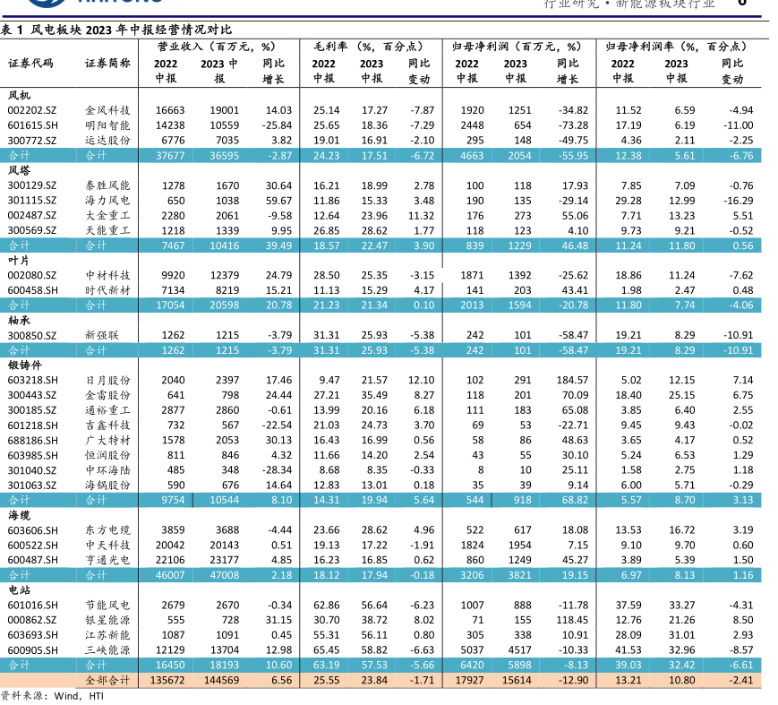The height and width of the screenshot is (705, 778).
Task: Select the '证券简称' column header
Action: click(x=107, y=63)
